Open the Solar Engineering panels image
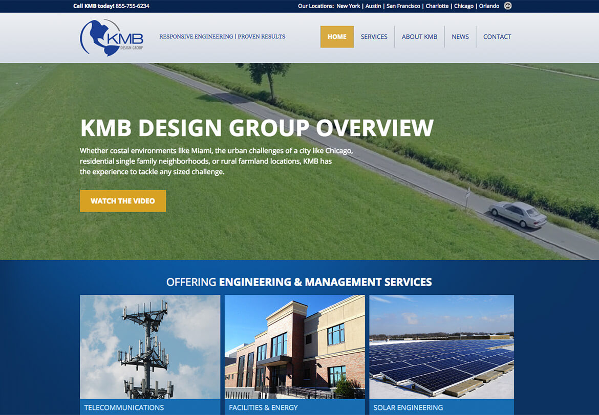The image size is (599, 415). pyautogui.click(x=442, y=347)
